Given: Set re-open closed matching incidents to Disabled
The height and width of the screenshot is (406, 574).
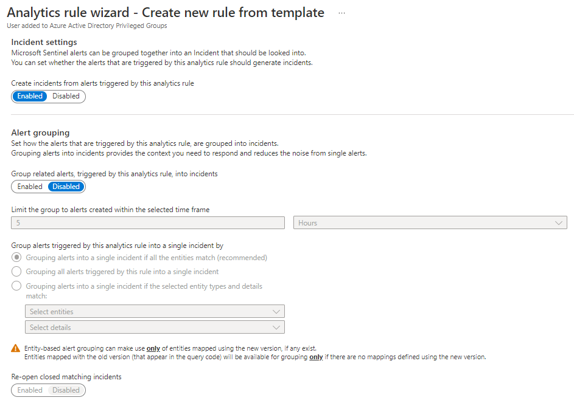Looking at the screenshot, I should tap(66, 390).
